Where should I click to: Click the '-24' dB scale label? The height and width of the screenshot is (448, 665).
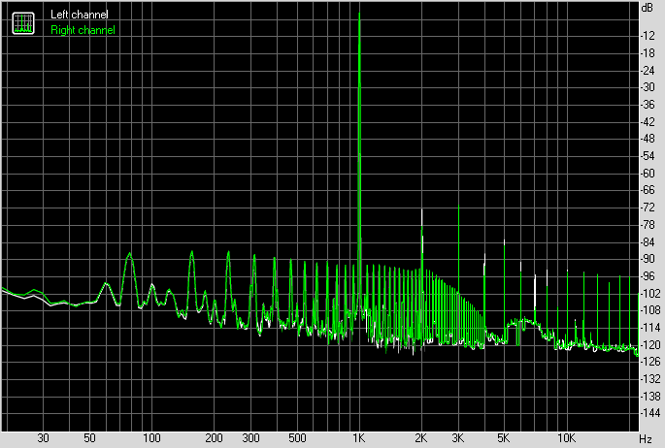coord(648,70)
